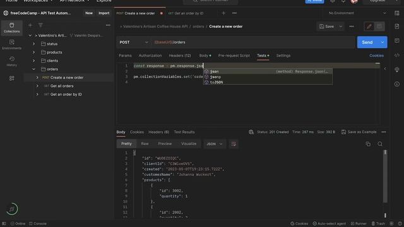Search within the response body
Viewport: 404px width, 227px height.
(x=380, y=144)
